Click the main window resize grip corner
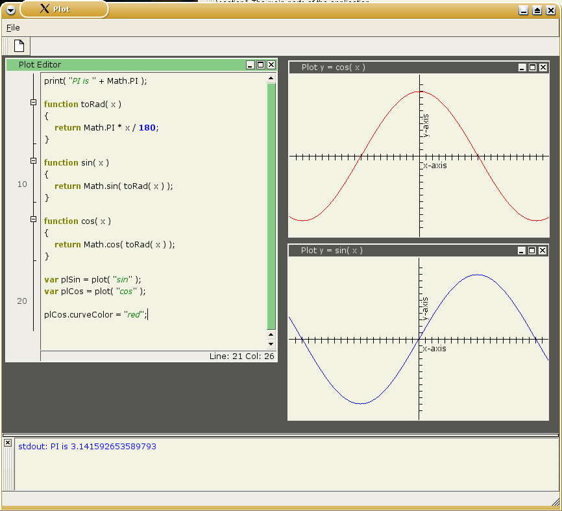 coord(555,501)
